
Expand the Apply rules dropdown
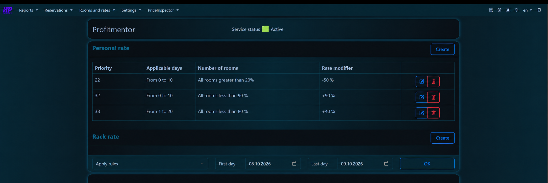pos(150,164)
